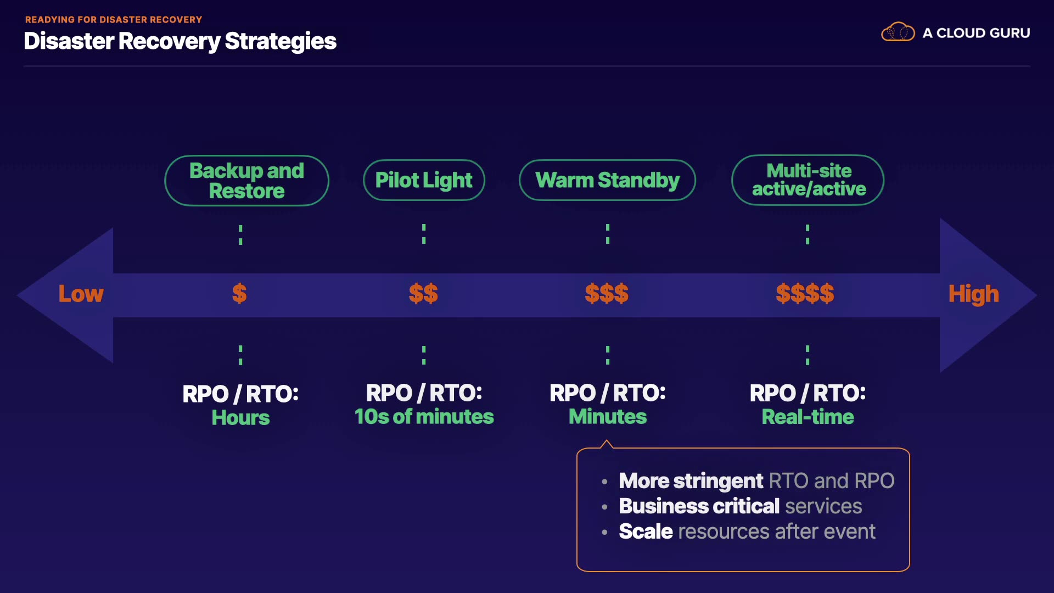Click the double dollar sign cost marker
1054x593 pixels.
[423, 294]
